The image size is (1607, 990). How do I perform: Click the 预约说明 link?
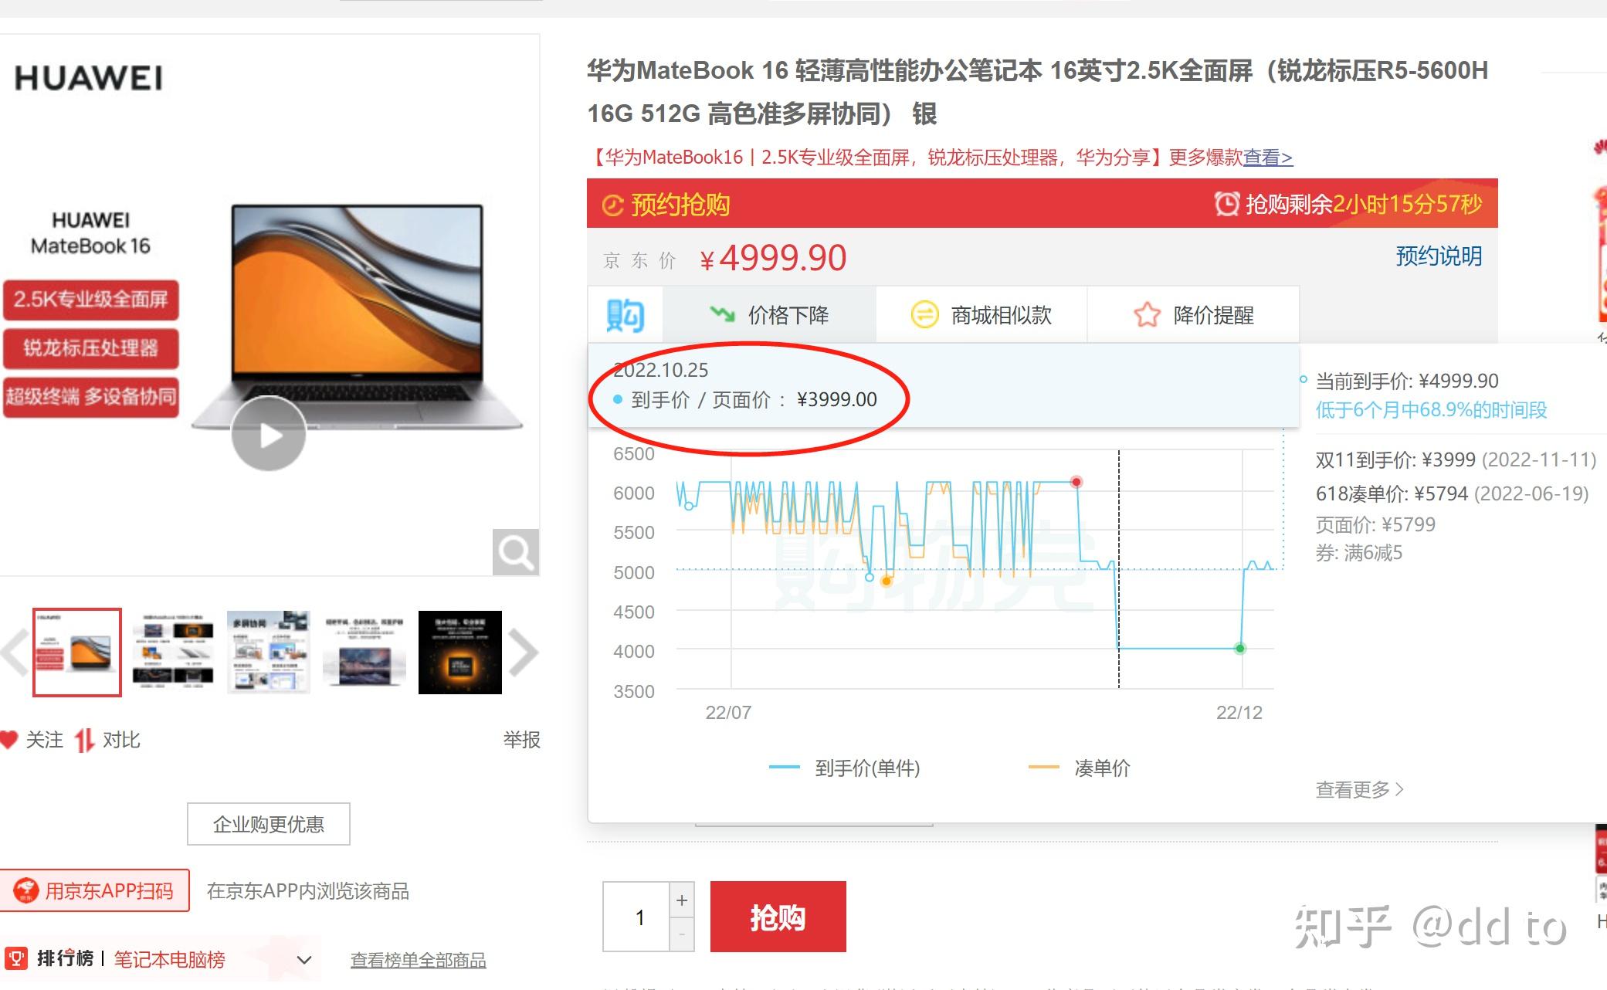1439,256
